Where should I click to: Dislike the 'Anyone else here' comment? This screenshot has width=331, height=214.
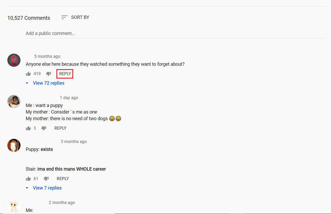coord(49,74)
